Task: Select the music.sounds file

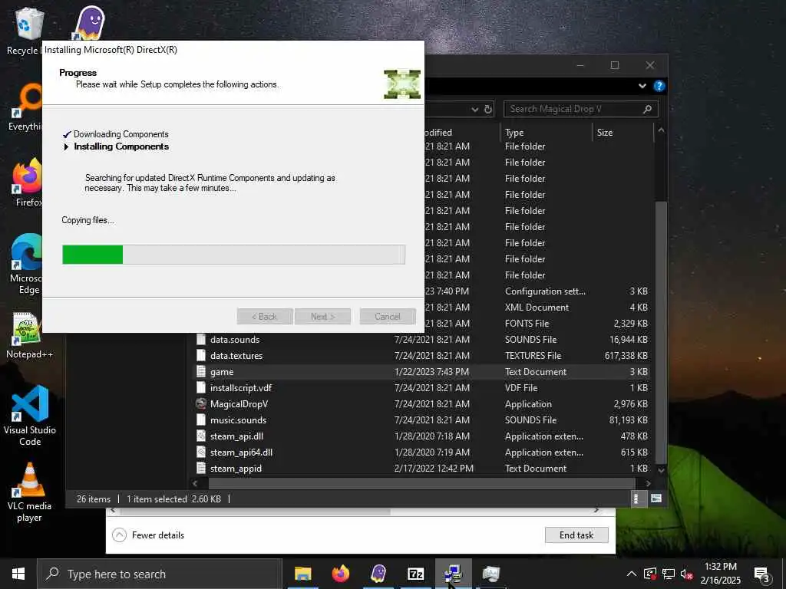Action: pyautogui.click(x=238, y=420)
